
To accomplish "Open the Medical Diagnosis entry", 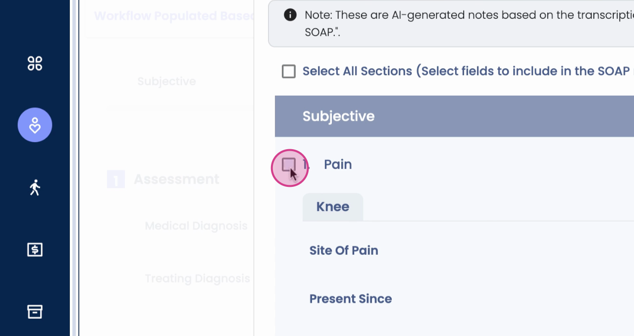I will coord(196,226).
